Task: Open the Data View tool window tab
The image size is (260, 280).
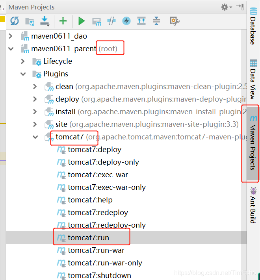Action: pos(253,79)
